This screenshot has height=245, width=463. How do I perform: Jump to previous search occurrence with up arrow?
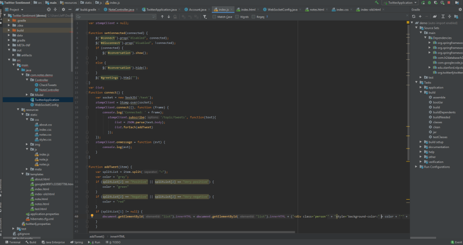pyautogui.click(x=162, y=17)
